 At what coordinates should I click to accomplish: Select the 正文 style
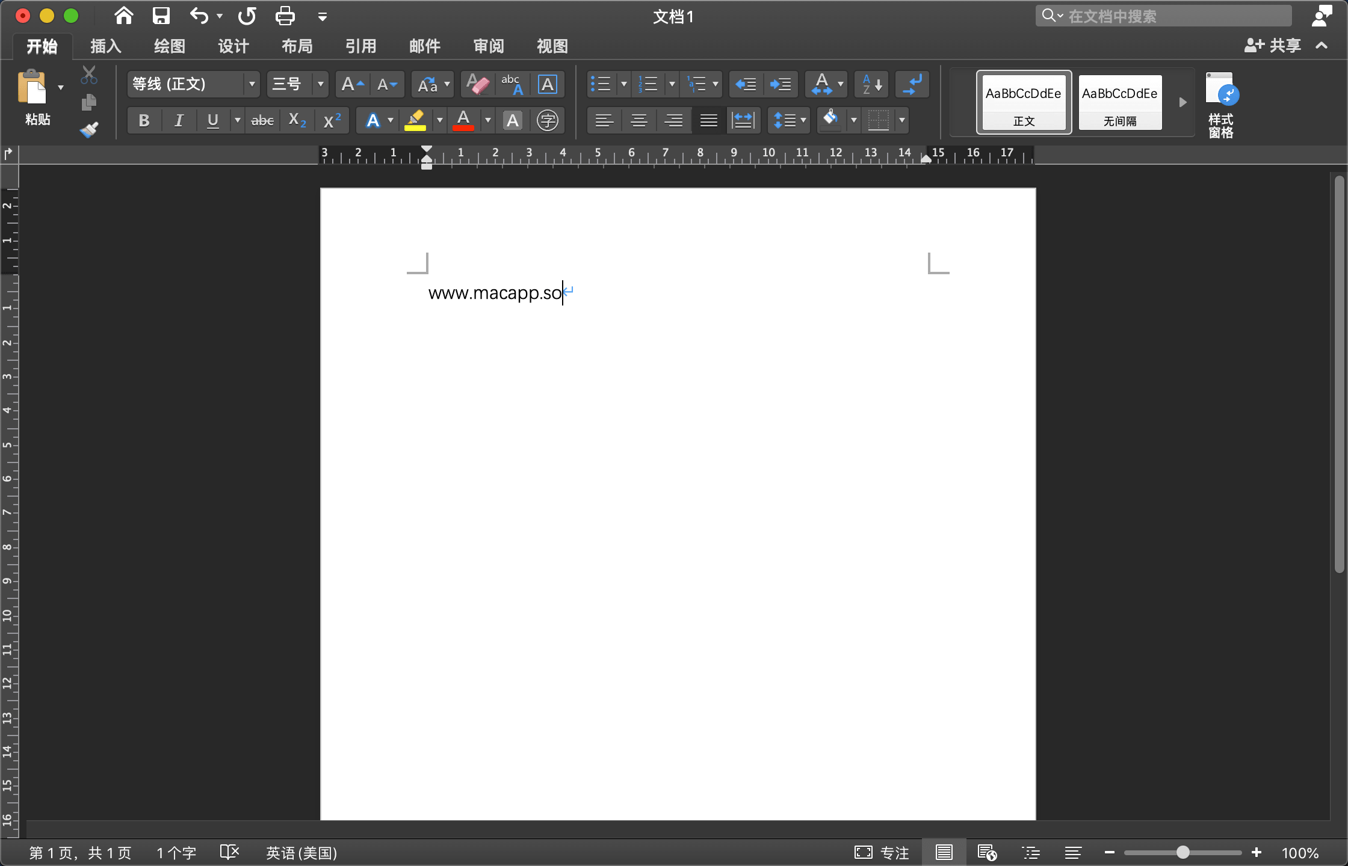pyautogui.click(x=1024, y=102)
